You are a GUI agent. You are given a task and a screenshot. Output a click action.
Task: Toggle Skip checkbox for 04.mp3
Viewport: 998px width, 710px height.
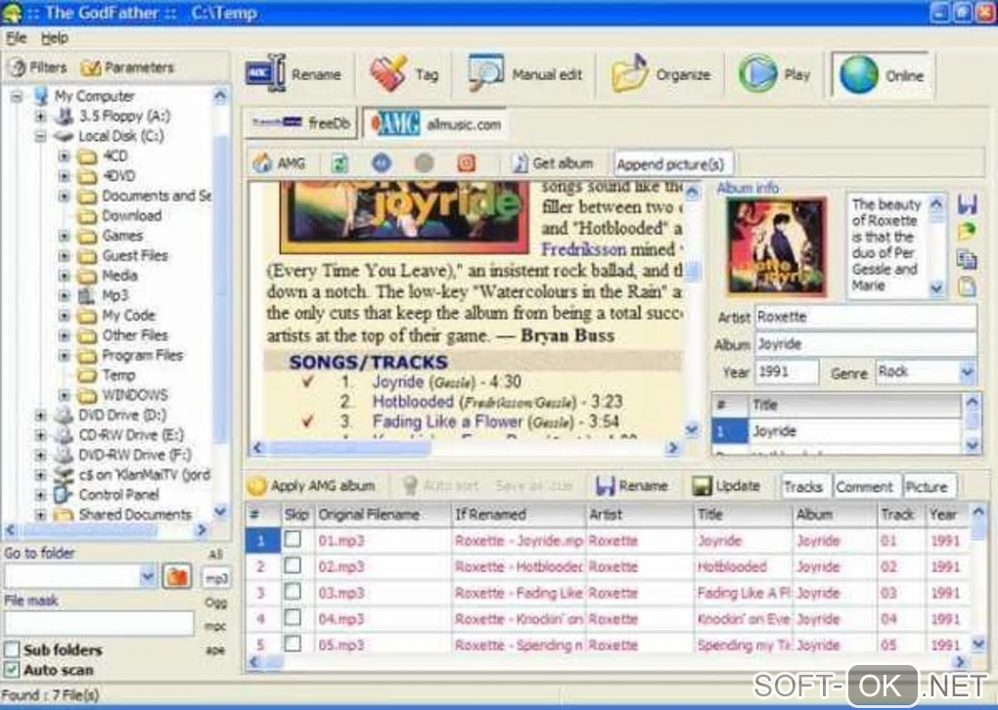pos(293,618)
